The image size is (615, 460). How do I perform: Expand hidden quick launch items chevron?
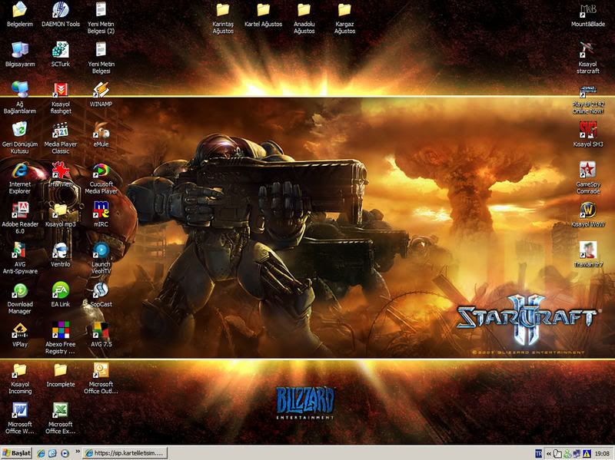click(x=78, y=452)
